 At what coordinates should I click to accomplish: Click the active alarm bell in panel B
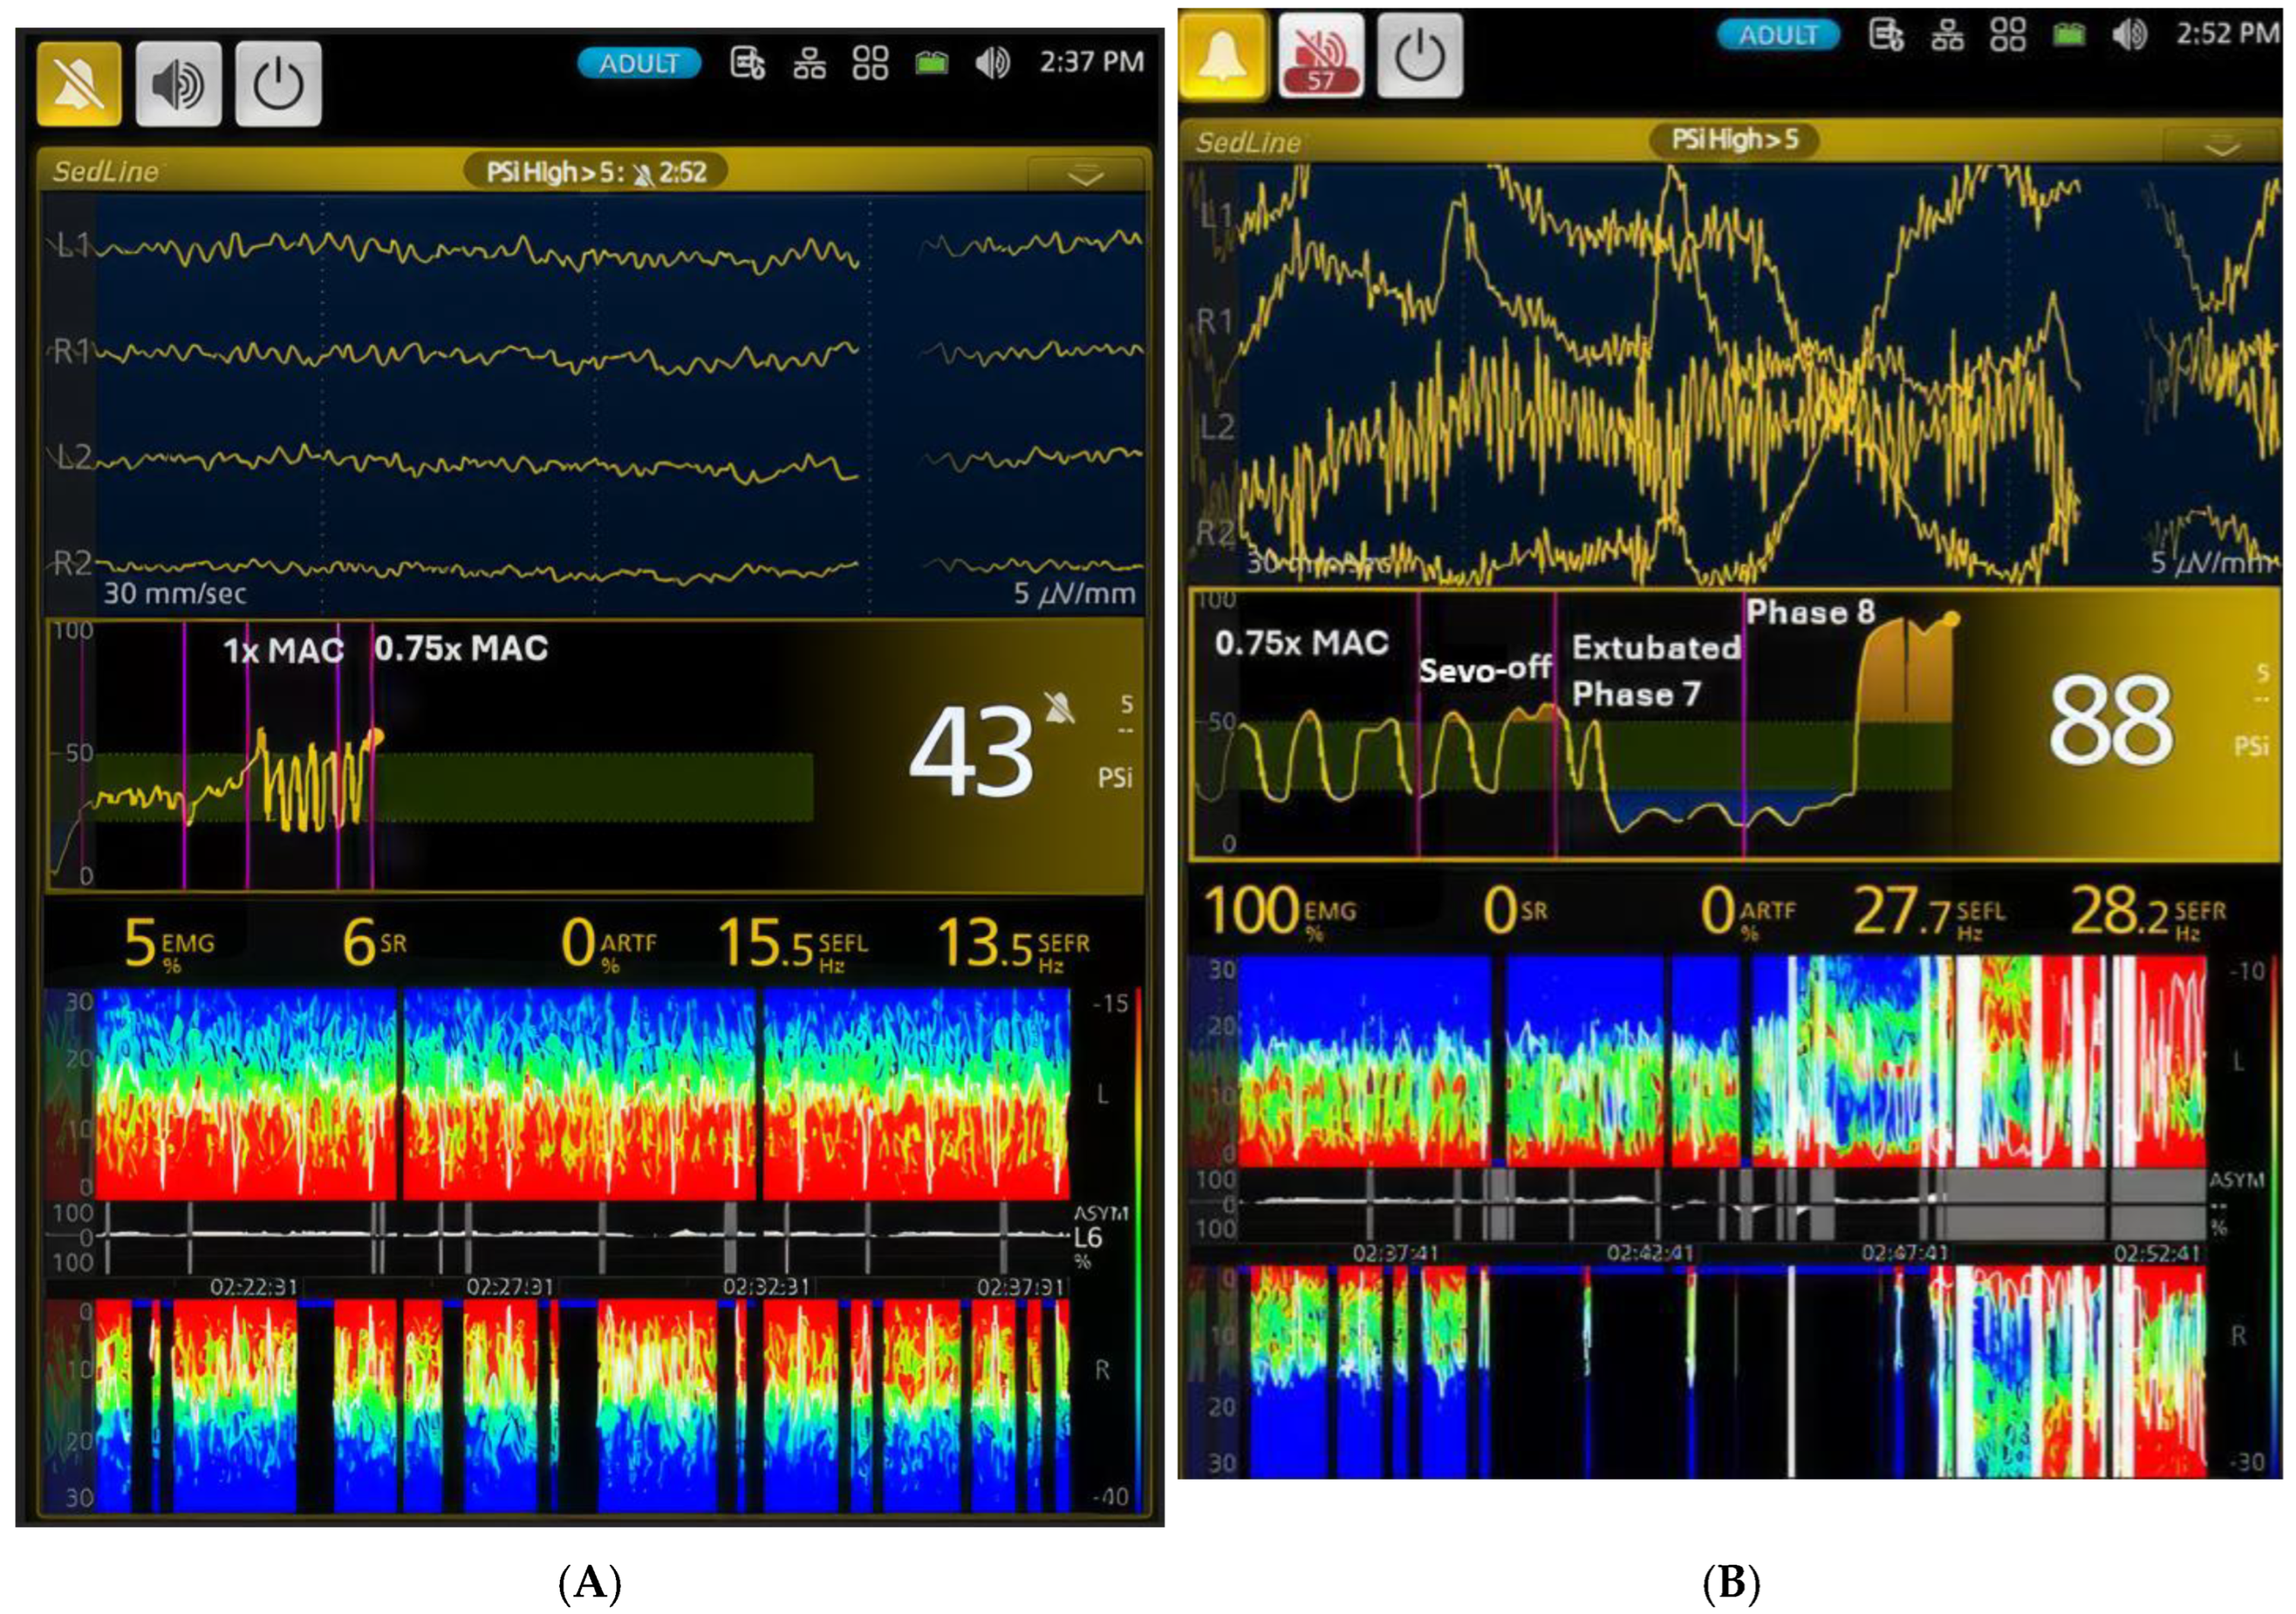tap(1223, 55)
